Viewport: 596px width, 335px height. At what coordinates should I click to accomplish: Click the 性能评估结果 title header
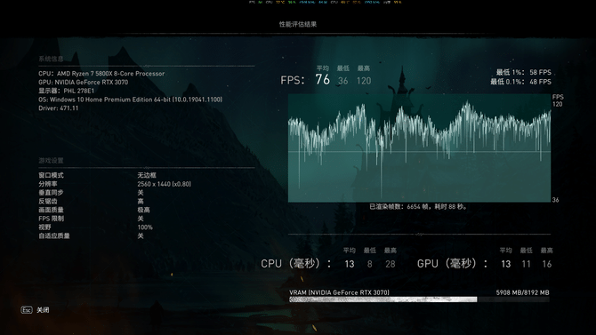click(x=298, y=24)
